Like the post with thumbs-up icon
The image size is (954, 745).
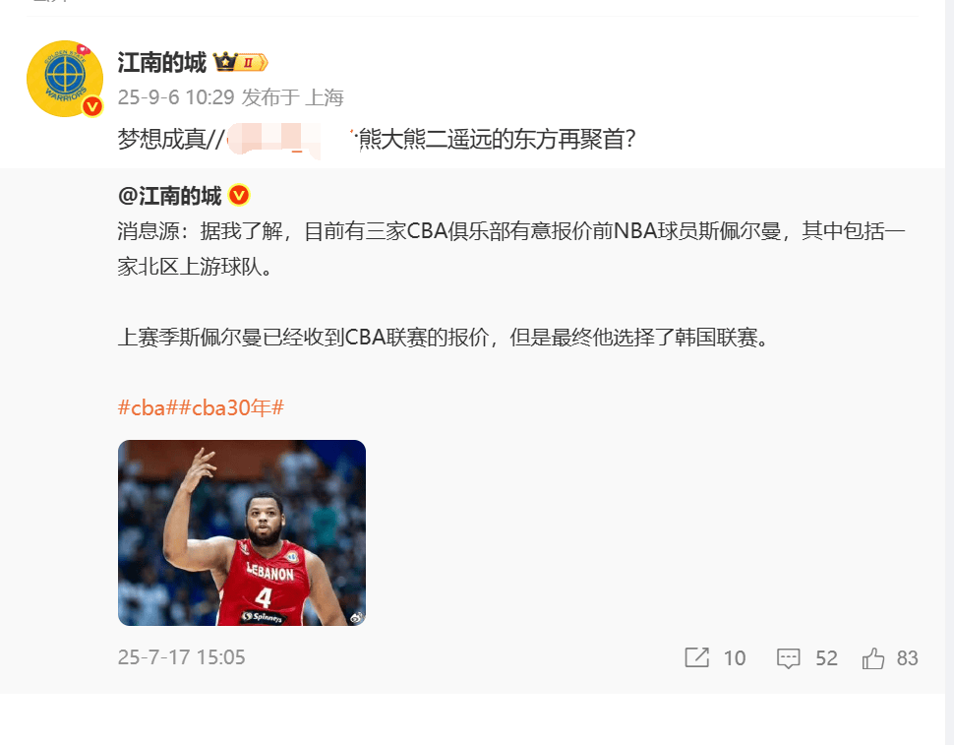coord(873,658)
